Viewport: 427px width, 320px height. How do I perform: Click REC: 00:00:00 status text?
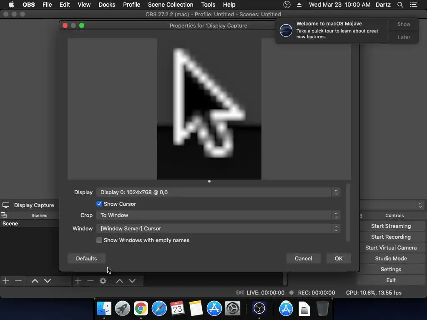coord(316,293)
